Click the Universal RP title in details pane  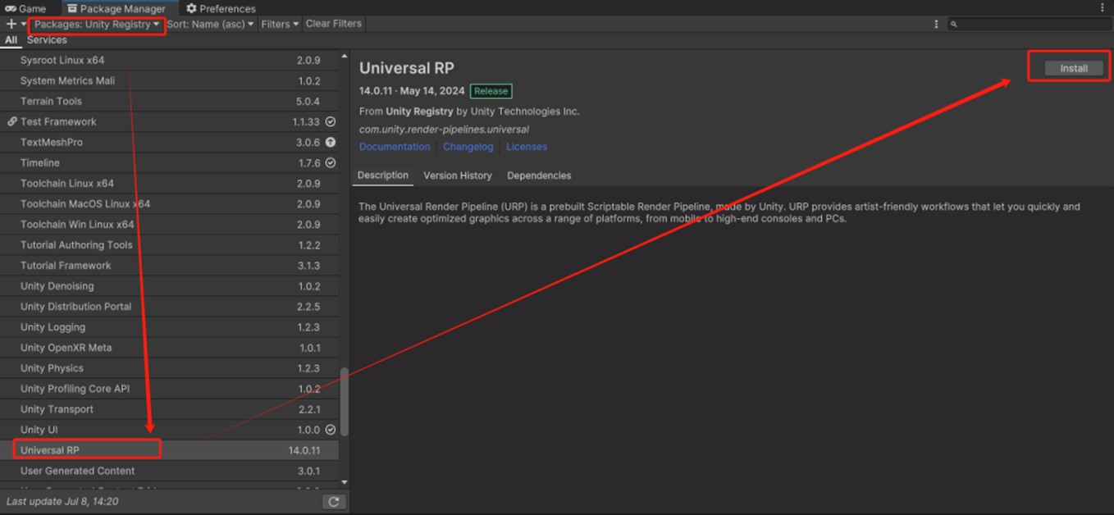tap(407, 68)
